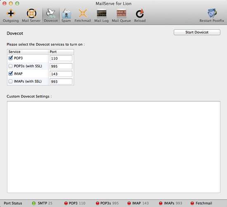Click the green SMTP status light
Viewport: 227px width, 207px height.
tap(34, 203)
